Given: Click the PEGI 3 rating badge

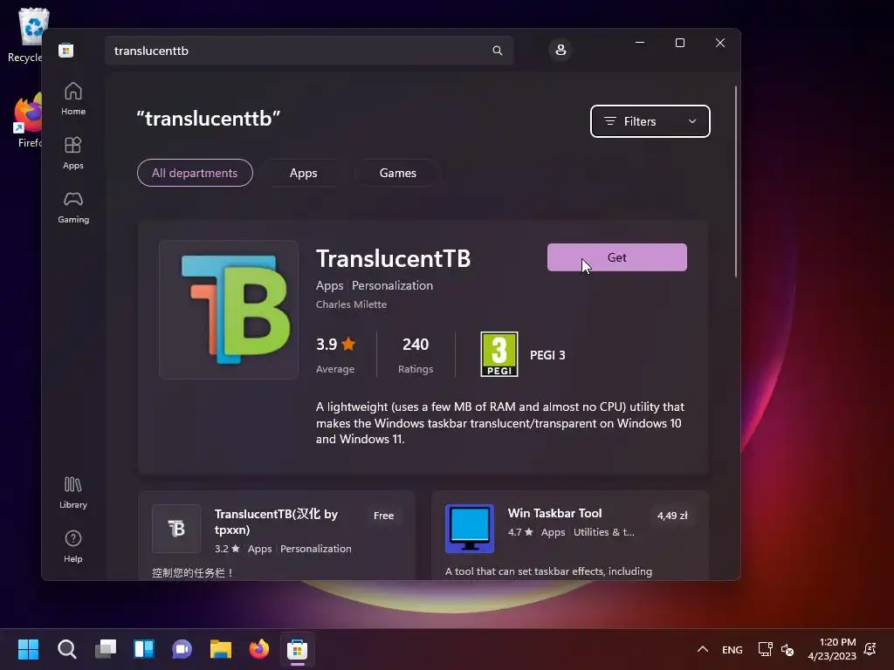Looking at the screenshot, I should coord(499,354).
